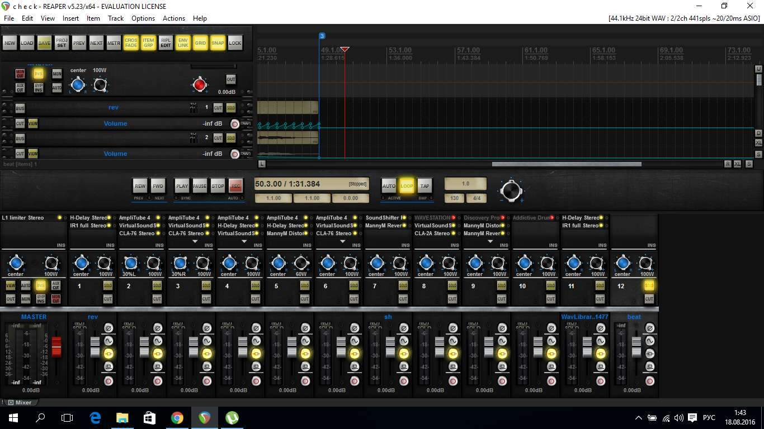Click the routing icon on the rev track

tap(194, 108)
